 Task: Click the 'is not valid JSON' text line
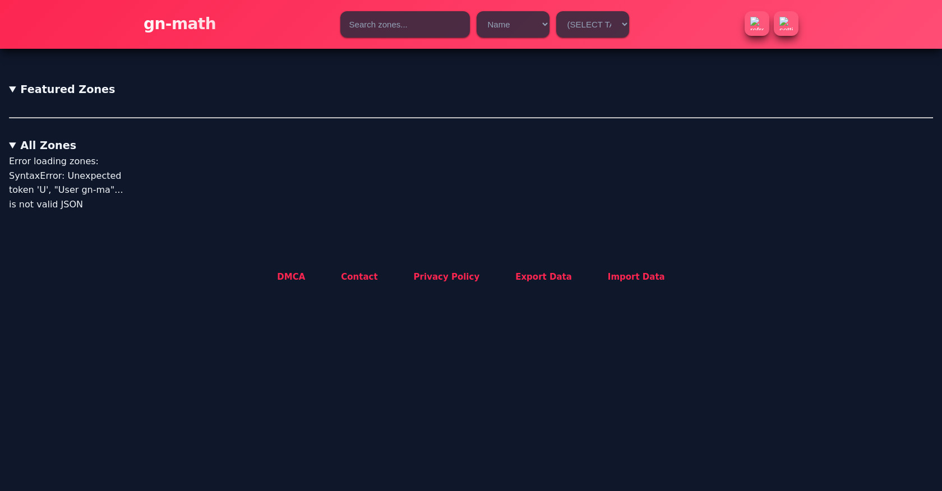pyautogui.click(x=46, y=205)
